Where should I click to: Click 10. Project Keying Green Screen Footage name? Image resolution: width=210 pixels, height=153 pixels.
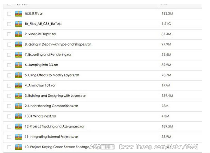[57, 147]
